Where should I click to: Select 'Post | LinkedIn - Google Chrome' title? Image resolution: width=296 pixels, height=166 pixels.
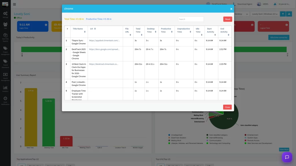pyautogui.click(x=79, y=84)
